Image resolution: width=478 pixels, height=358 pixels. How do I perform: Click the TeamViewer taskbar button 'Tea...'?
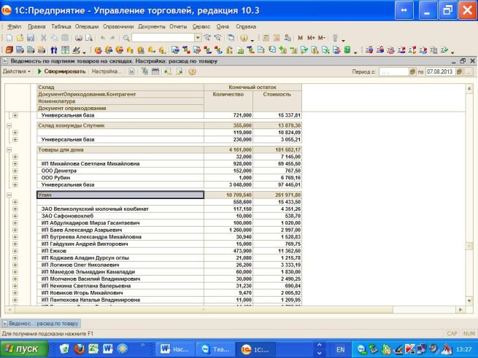pos(215,349)
